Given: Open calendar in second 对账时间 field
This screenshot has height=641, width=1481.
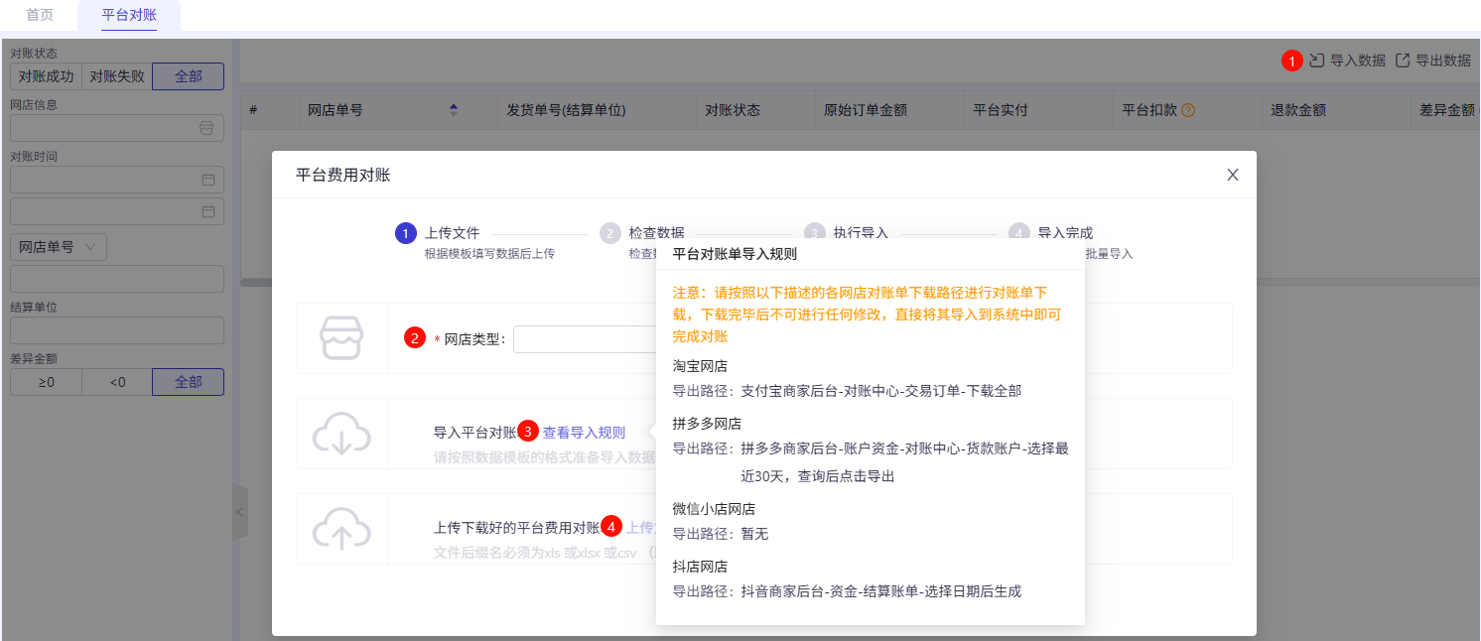Looking at the screenshot, I should (207, 211).
